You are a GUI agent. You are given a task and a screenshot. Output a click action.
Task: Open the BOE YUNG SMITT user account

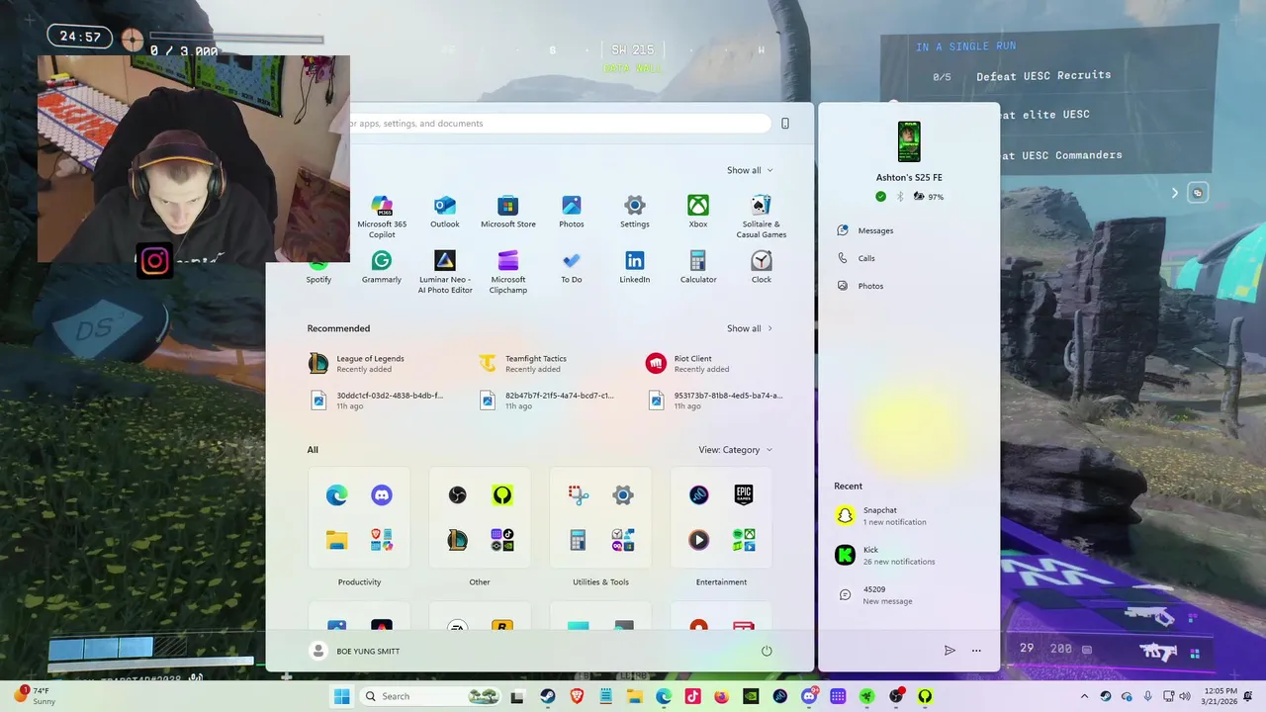click(355, 651)
